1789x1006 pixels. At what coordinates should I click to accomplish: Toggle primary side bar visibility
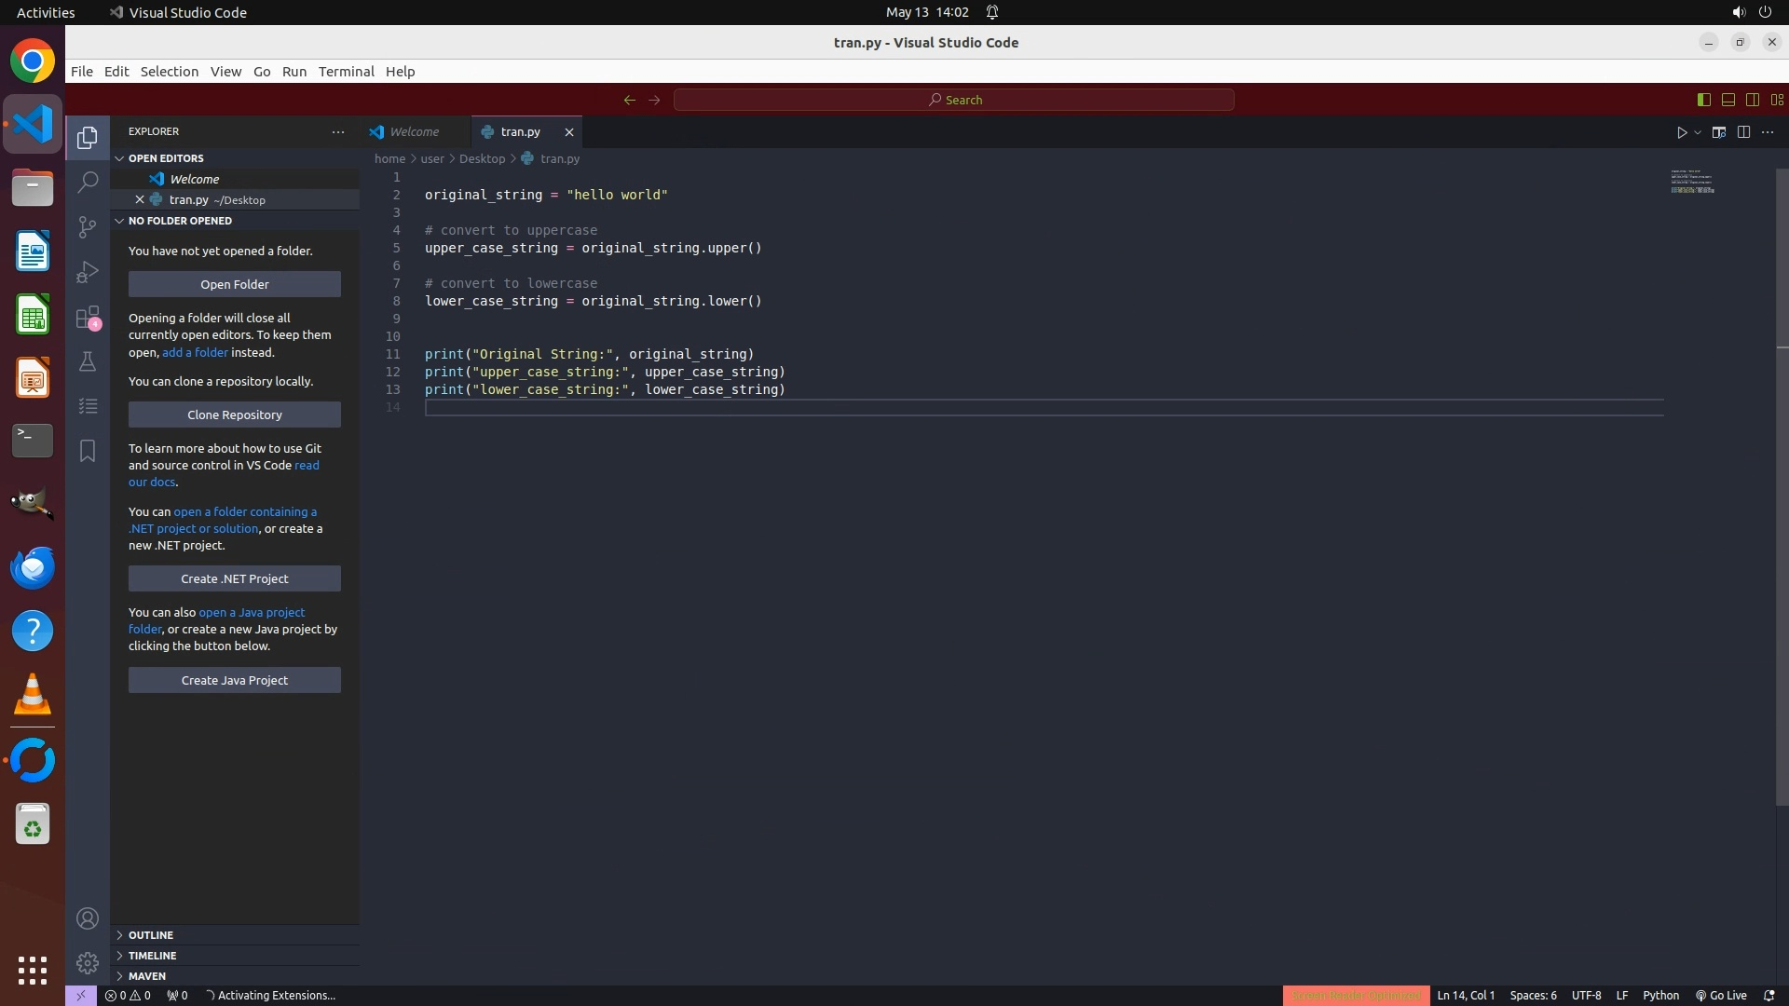(x=1703, y=100)
